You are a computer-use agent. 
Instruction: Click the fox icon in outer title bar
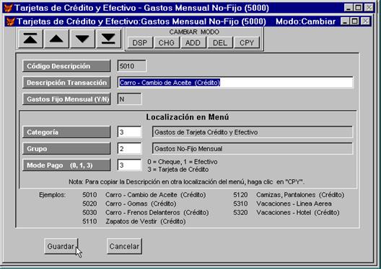click(x=8, y=8)
